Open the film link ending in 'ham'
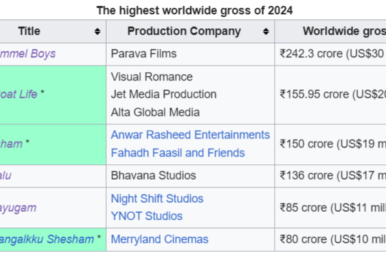This screenshot has width=386, height=253. tap(11, 144)
